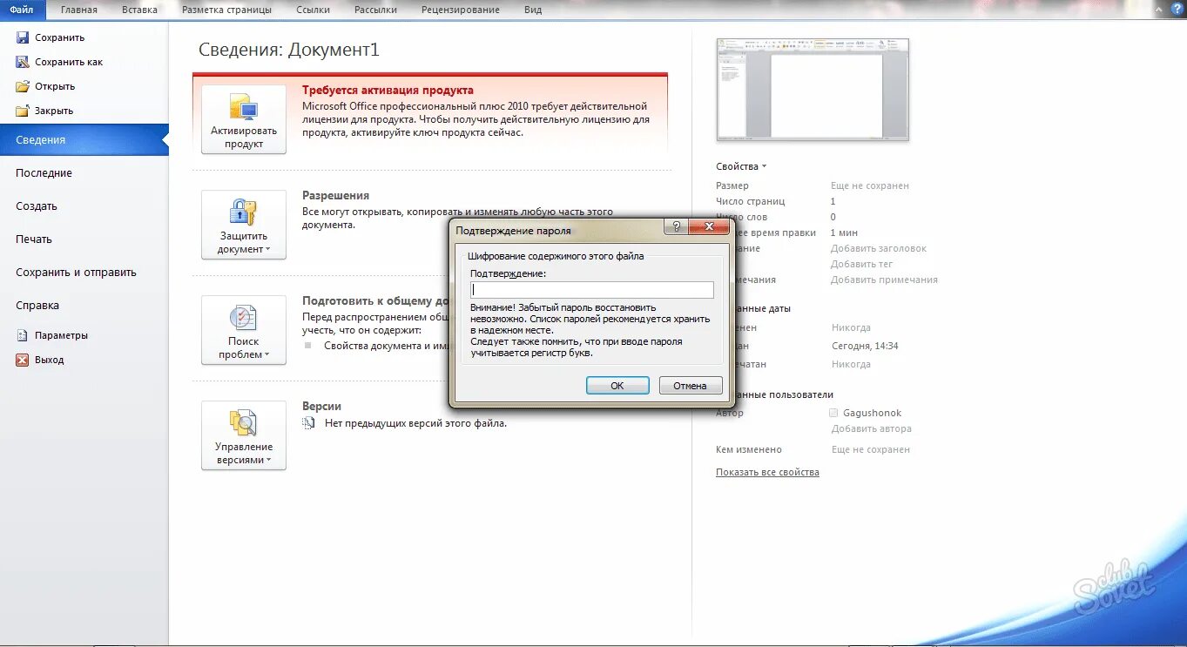1187x647 pixels.
Task: Click the Close document folder icon
Action: (x=23, y=111)
